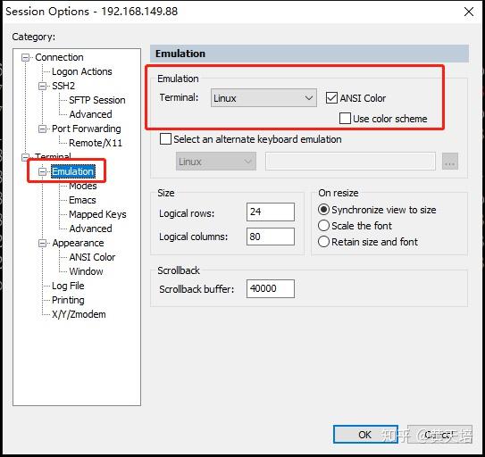Select Mapped Keys in category tree
Screen dimensions: 485x457
(x=97, y=214)
